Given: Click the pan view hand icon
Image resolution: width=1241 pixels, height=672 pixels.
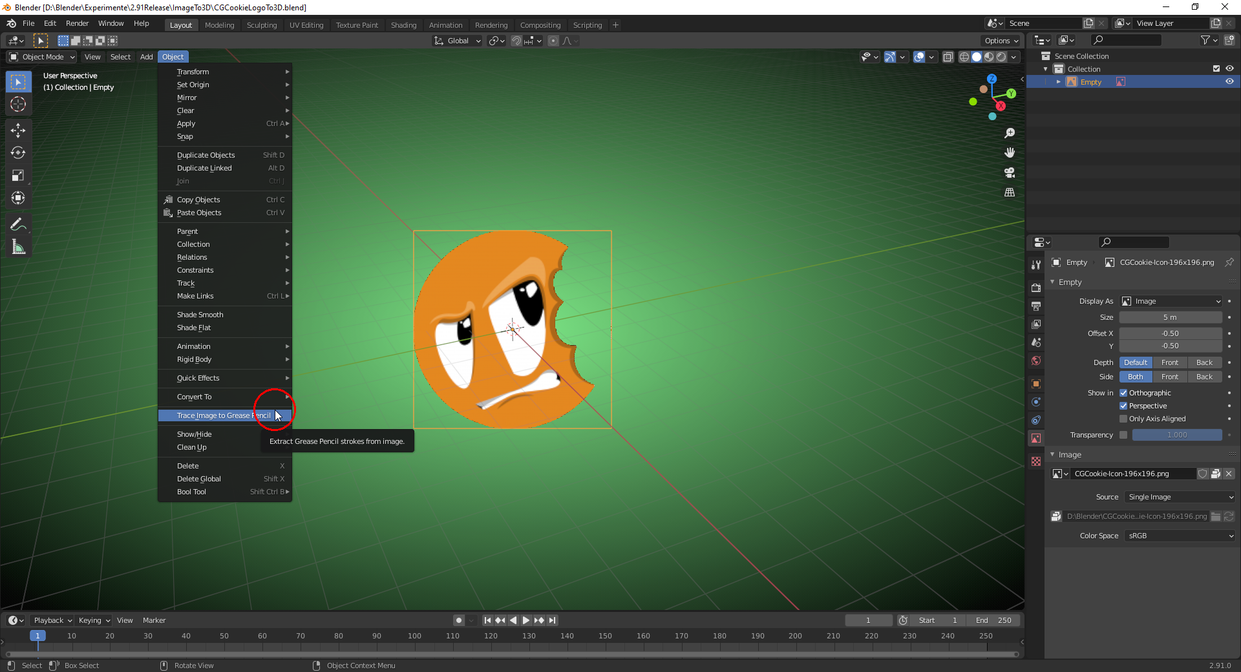Looking at the screenshot, I should coord(1010,152).
